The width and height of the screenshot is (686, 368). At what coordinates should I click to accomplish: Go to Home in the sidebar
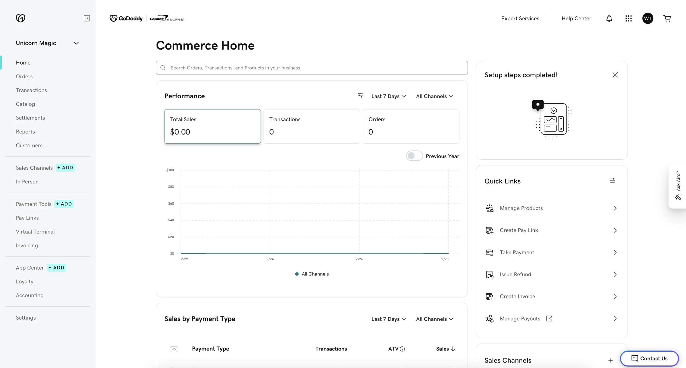click(23, 62)
